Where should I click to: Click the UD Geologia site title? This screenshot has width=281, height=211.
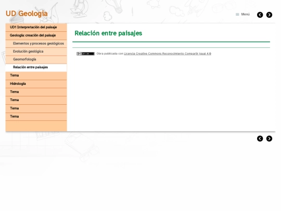27,14
